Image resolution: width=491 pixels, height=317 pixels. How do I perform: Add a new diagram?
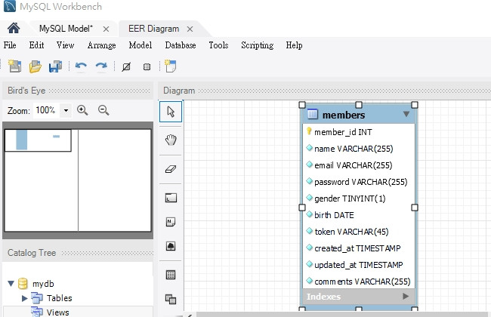tap(171, 66)
